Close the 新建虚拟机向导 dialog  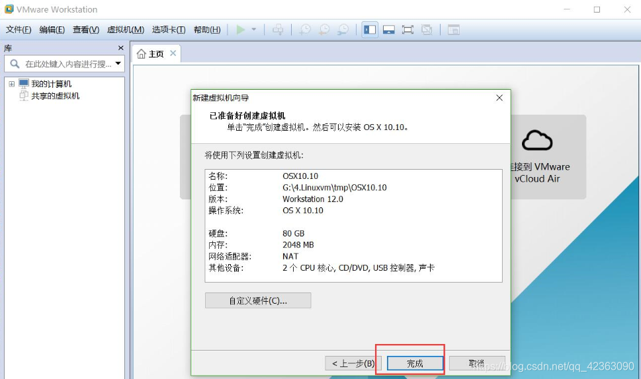click(499, 98)
